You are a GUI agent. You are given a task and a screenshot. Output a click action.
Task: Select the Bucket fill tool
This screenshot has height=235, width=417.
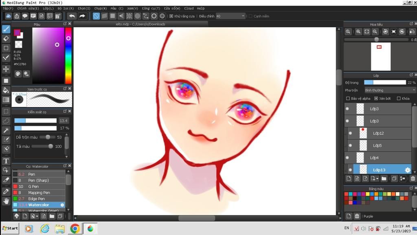tap(6, 90)
